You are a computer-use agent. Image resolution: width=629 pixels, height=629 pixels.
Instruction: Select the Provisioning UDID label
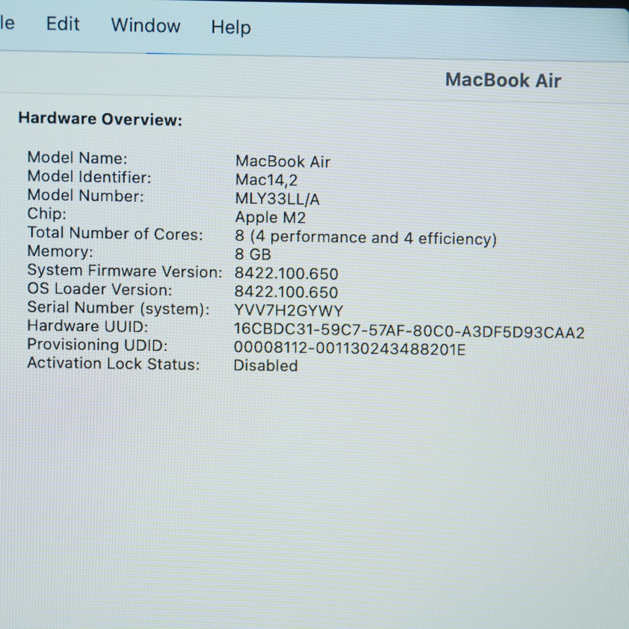point(97,345)
